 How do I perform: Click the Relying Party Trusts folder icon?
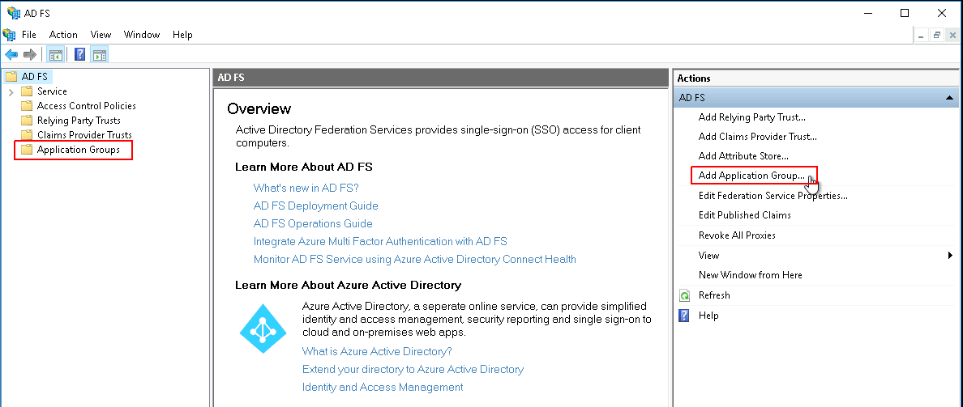[x=27, y=120]
